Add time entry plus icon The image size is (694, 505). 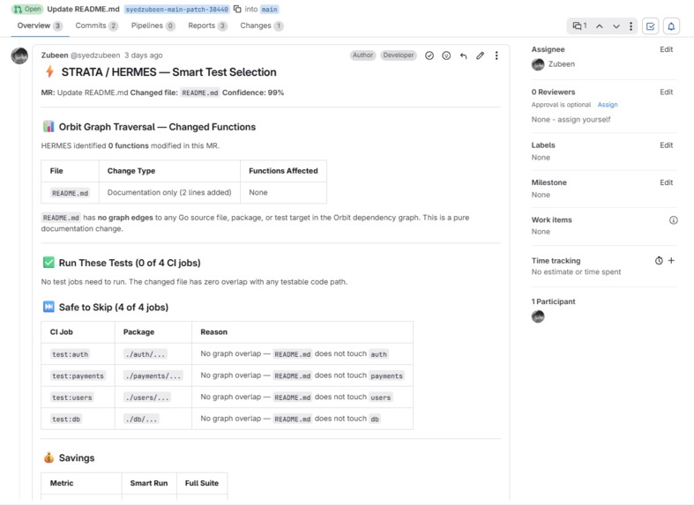tap(671, 261)
